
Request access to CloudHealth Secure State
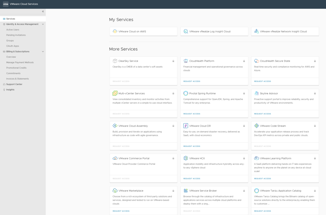[262, 81]
